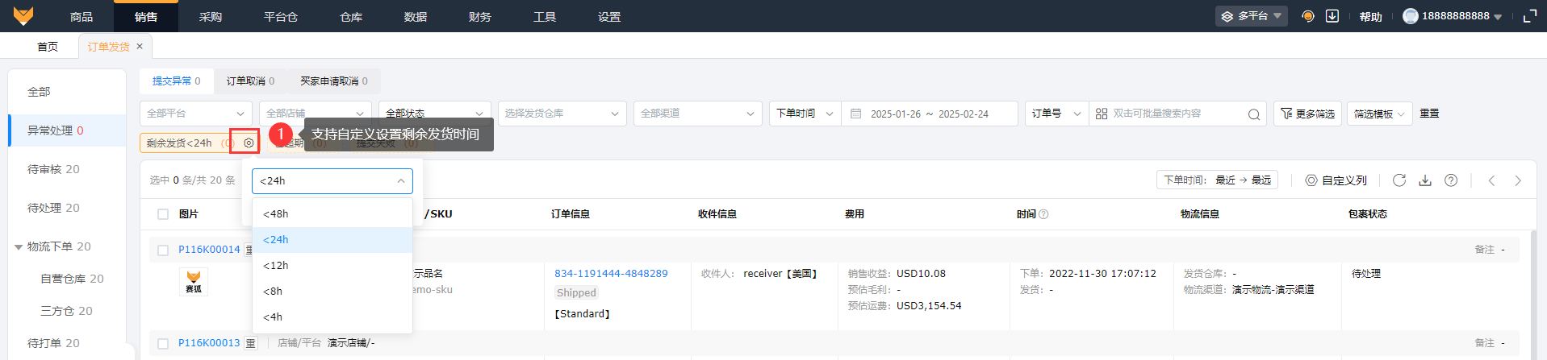Click the orange notification icon in header
The height and width of the screenshot is (360, 1547).
[1308, 16]
